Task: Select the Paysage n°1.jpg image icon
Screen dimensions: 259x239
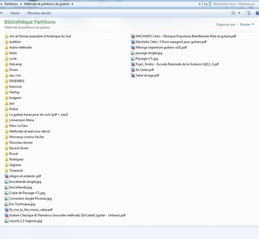Action: point(133,59)
